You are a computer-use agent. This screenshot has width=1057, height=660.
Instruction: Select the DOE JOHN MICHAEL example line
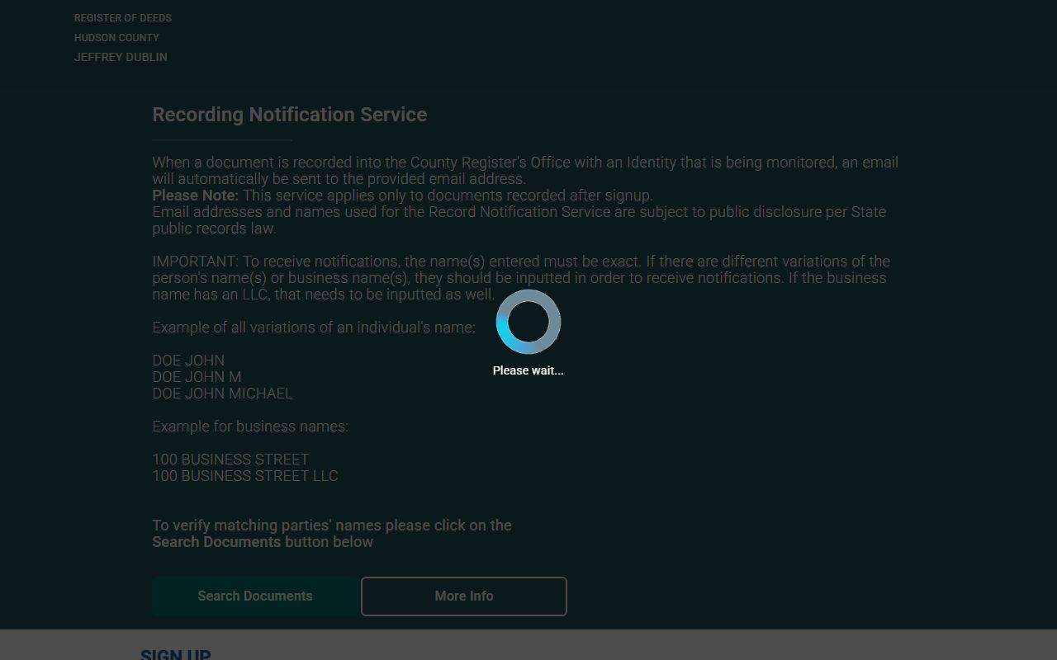coord(222,394)
